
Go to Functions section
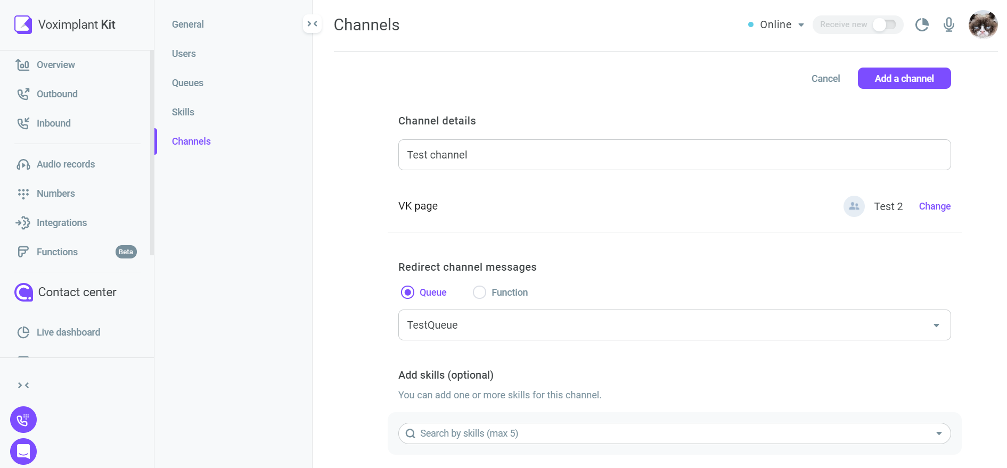pyautogui.click(x=57, y=252)
